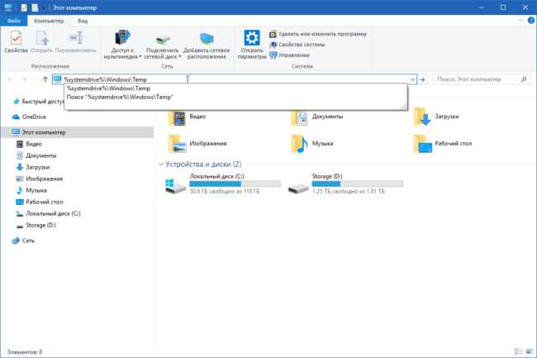Switch to the Вид tab
Screen dimensions: 537x358
pyautogui.click(x=83, y=21)
